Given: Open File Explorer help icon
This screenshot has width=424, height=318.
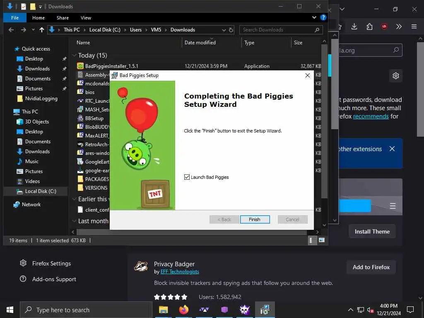Looking at the screenshot, I should pos(323,17).
